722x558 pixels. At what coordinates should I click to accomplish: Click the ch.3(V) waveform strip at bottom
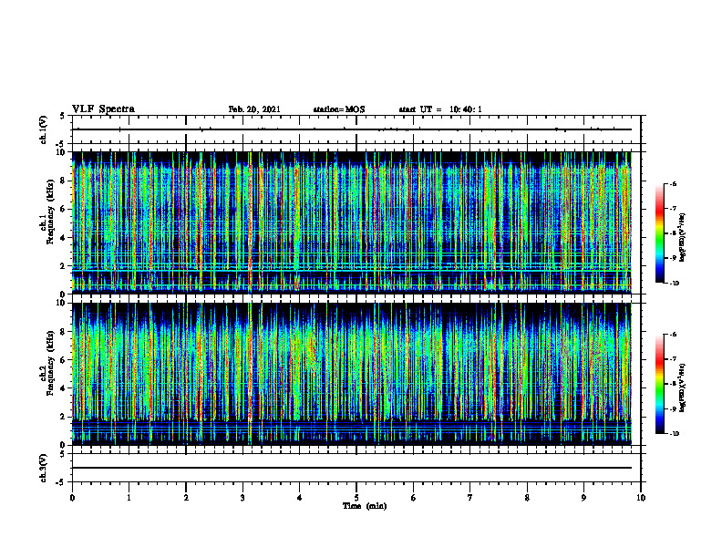(x=356, y=468)
